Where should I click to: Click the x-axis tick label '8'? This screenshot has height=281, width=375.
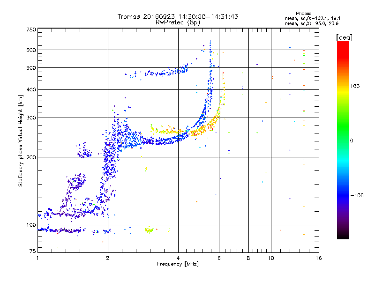click(x=248, y=258)
